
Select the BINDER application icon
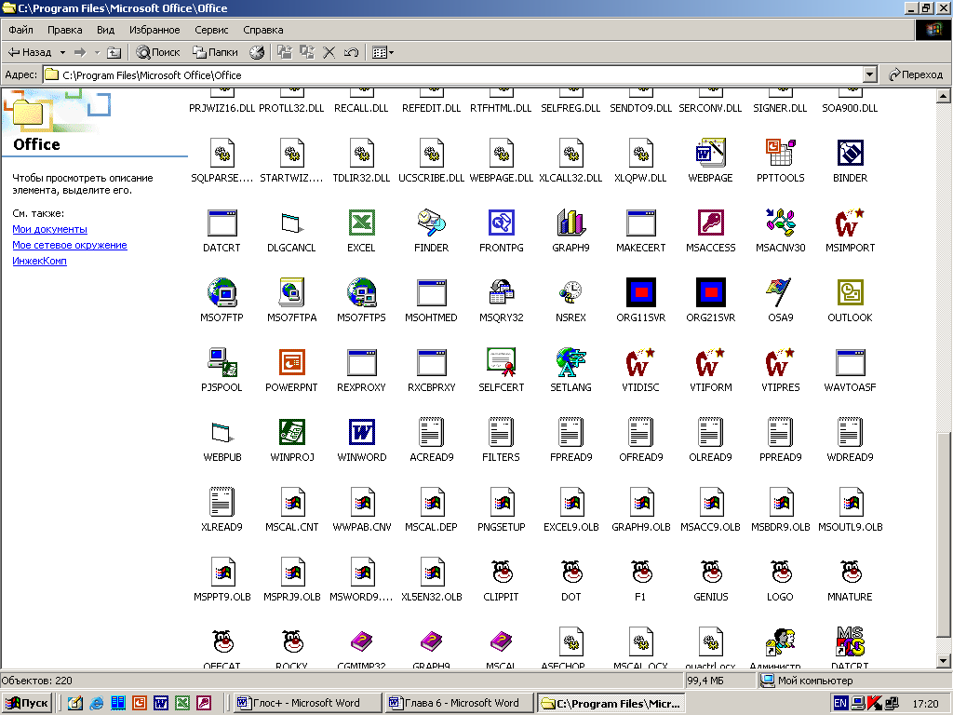850,154
